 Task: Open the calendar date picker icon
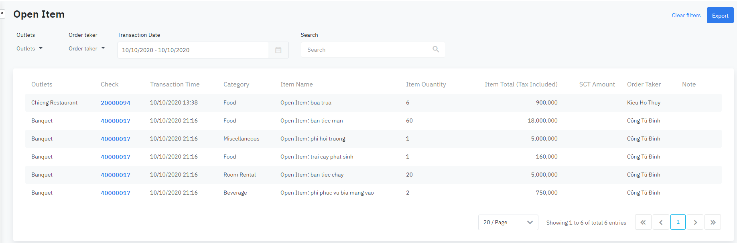point(278,50)
